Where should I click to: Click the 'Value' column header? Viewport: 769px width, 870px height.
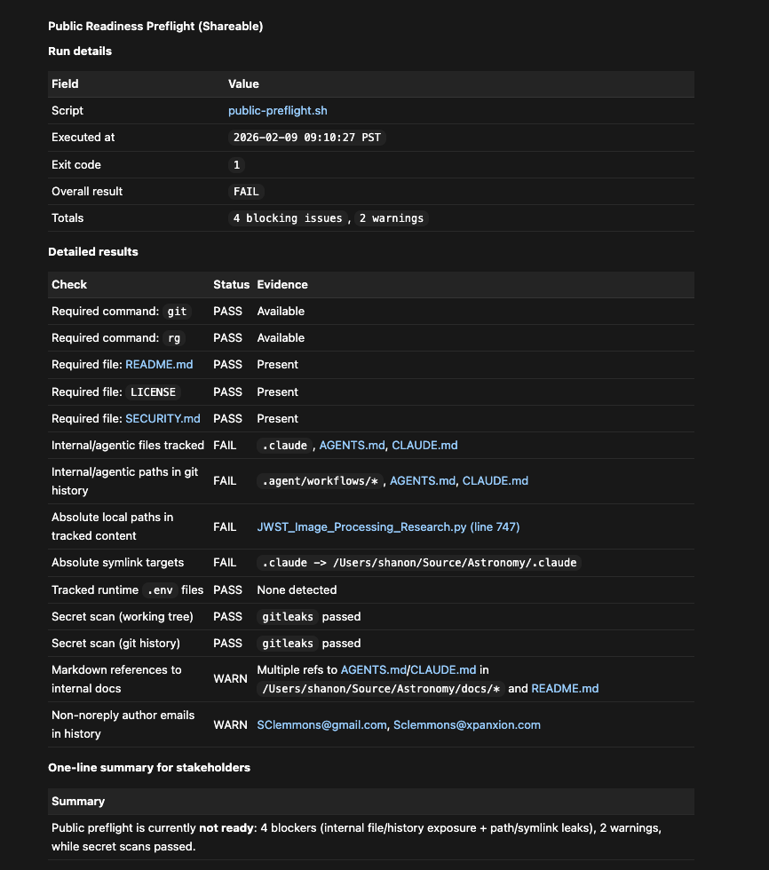tap(243, 83)
